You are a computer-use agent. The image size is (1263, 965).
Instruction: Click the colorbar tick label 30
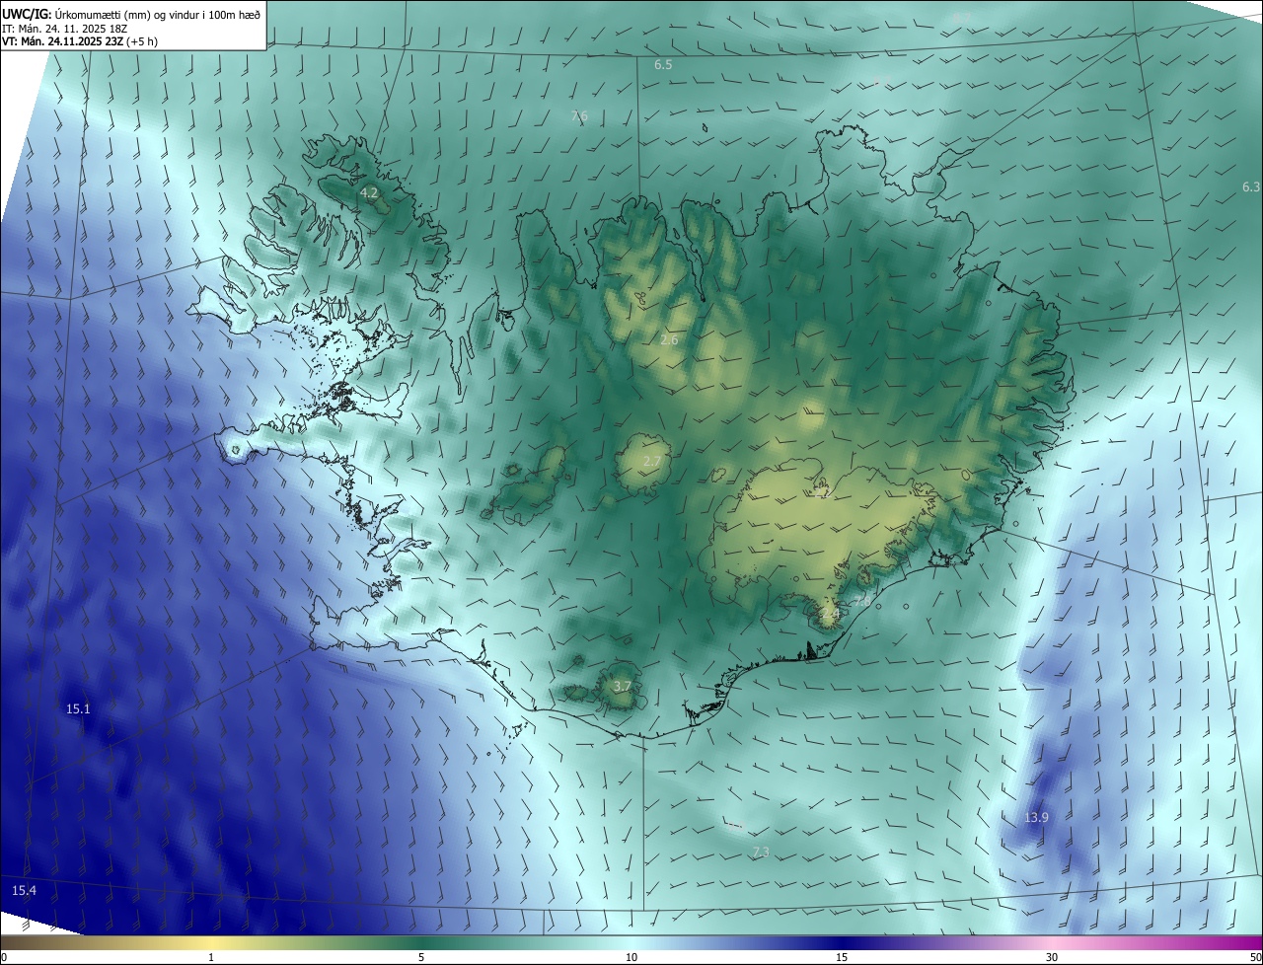[1052, 957]
